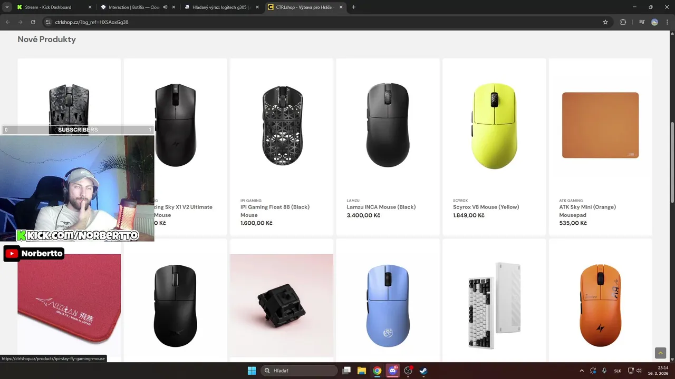Open Steam from the taskbar
The height and width of the screenshot is (379, 675).
(423, 371)
